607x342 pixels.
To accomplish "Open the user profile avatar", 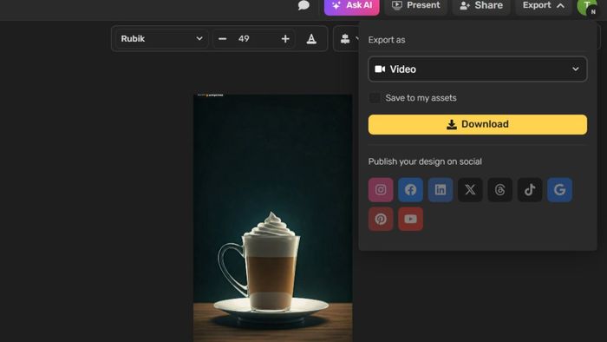I will click(587, 7).
